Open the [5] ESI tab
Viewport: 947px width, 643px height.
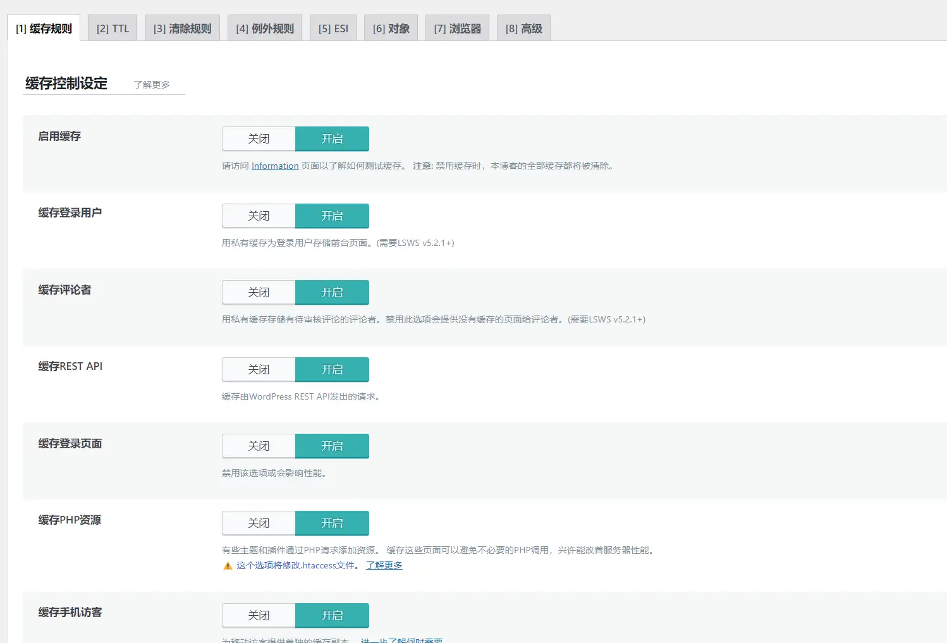point(333,28)
